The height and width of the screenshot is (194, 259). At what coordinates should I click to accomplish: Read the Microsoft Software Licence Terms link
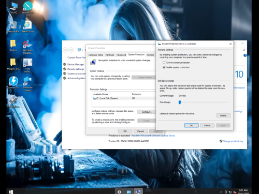153,136
